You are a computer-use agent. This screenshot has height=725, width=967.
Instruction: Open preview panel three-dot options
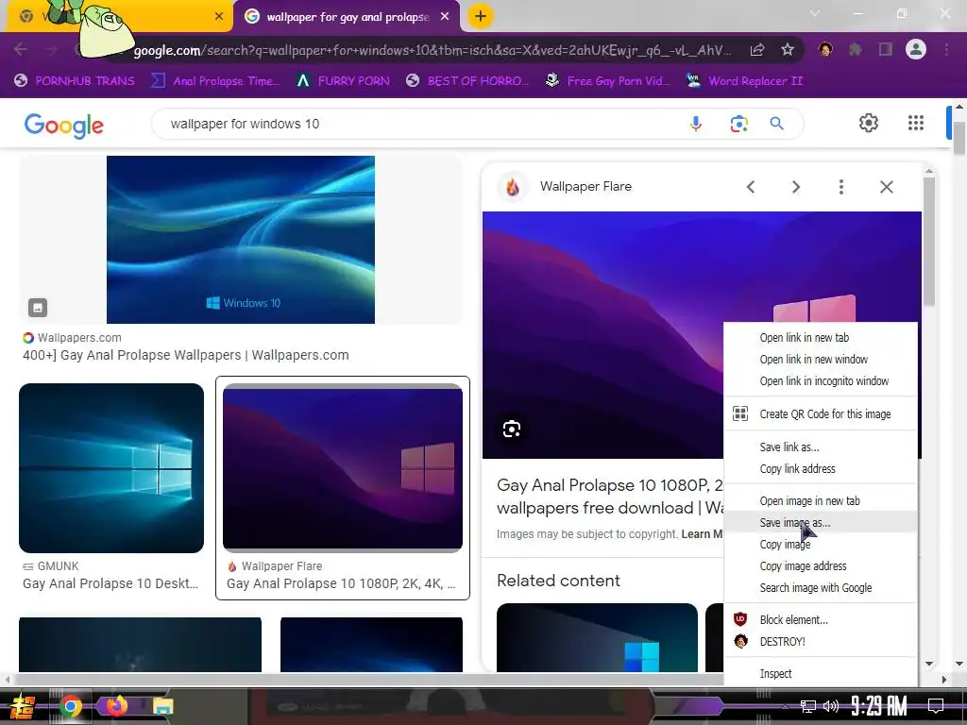coord(841,187)
